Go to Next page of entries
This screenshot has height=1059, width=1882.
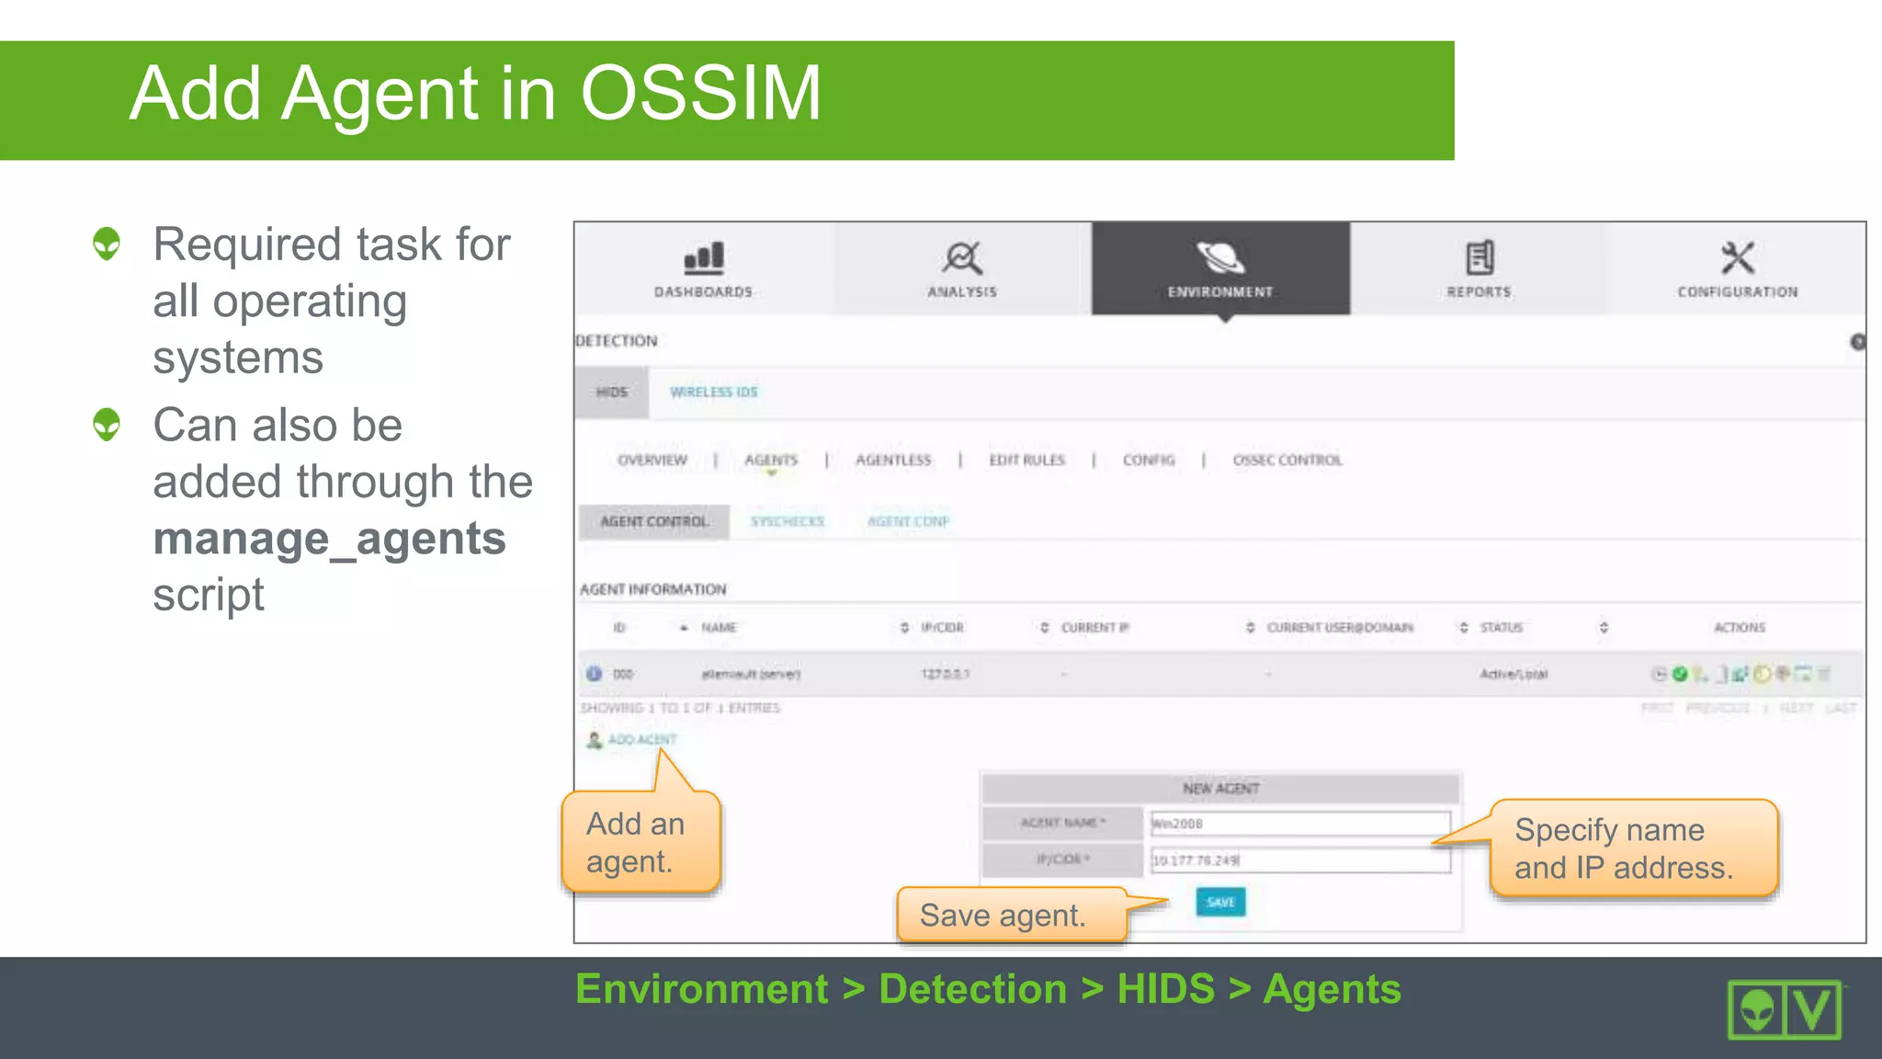1797,708
